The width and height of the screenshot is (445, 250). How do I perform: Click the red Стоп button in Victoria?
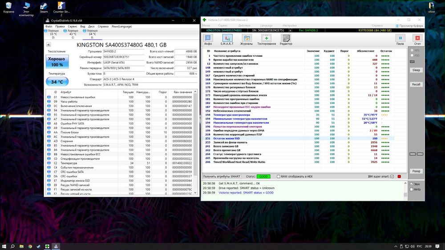pos(417,40)
